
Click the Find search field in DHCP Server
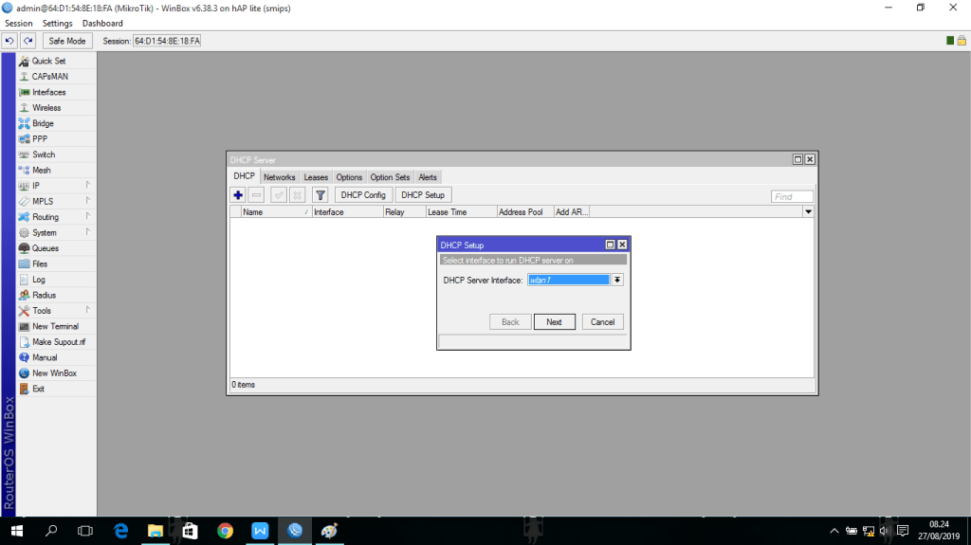click(792, 197)
